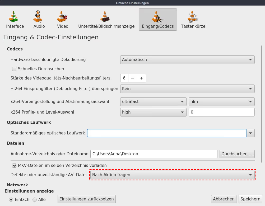Select Eingang/Codecs cone with cables icon
265x206 pixels.
(157, 17)
